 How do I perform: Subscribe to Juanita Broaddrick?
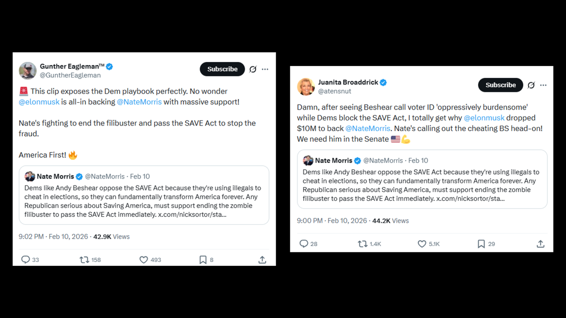tap(500, 85)
